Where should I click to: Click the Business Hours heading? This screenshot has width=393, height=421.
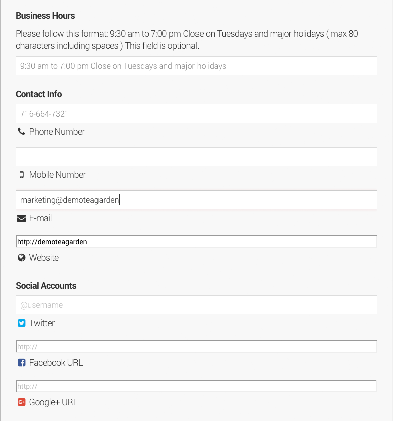click(x=45, y=16)
